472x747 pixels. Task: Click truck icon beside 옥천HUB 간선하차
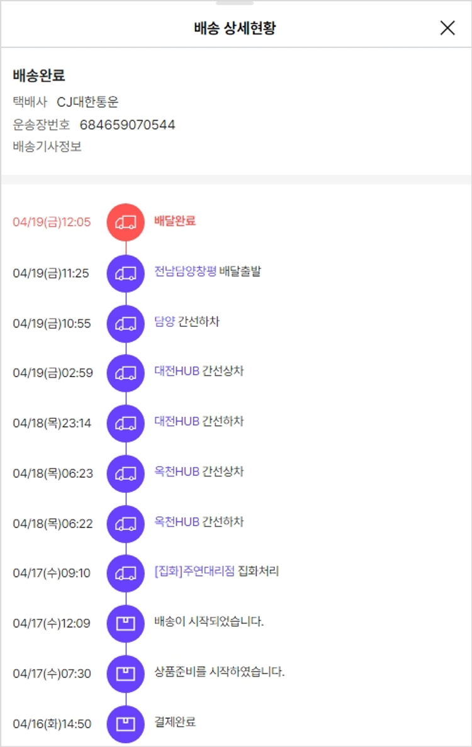coord(126,523)
